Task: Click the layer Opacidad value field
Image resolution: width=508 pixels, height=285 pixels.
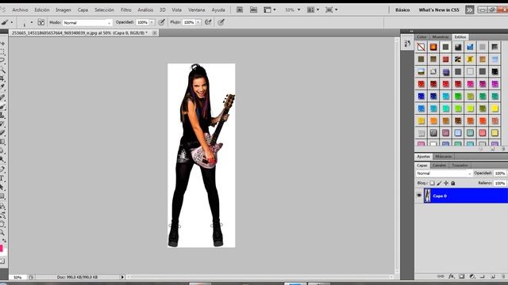Action: (x=500, y=173)
